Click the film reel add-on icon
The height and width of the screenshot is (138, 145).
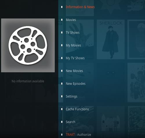[28, 45]
